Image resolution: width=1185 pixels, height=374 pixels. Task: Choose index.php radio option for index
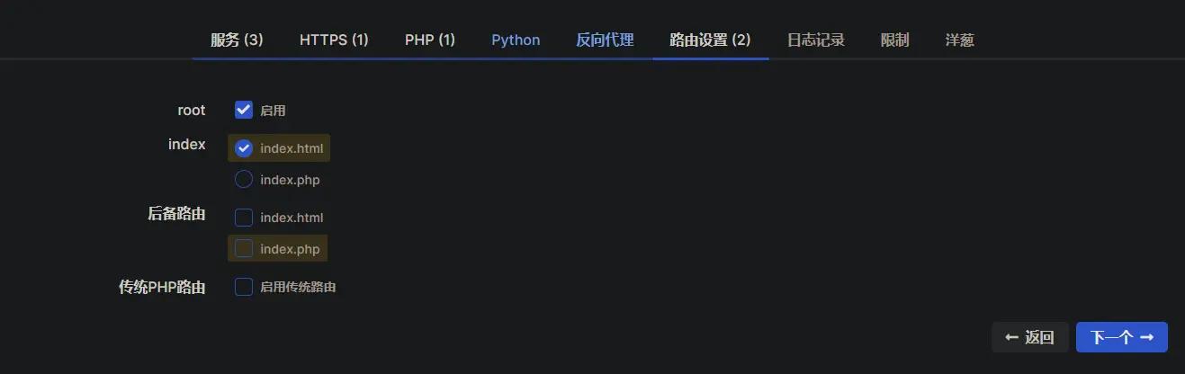(243, 180)
